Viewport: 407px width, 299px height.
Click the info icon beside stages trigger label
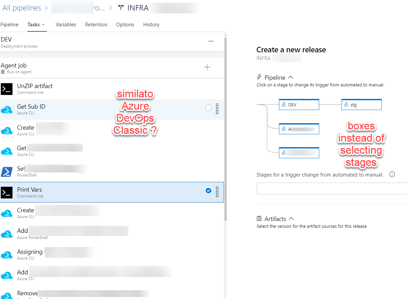(x=392, y=174)
